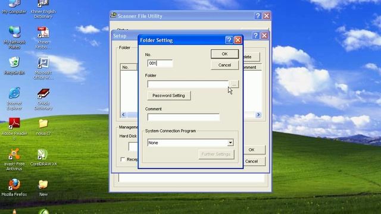Close the Setup window

264,36
